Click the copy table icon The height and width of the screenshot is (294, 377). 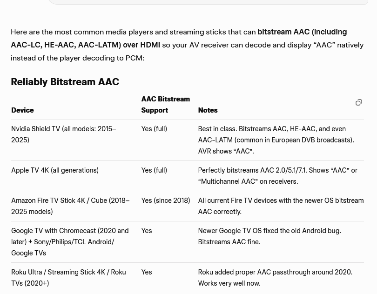(x=358, y=102)
